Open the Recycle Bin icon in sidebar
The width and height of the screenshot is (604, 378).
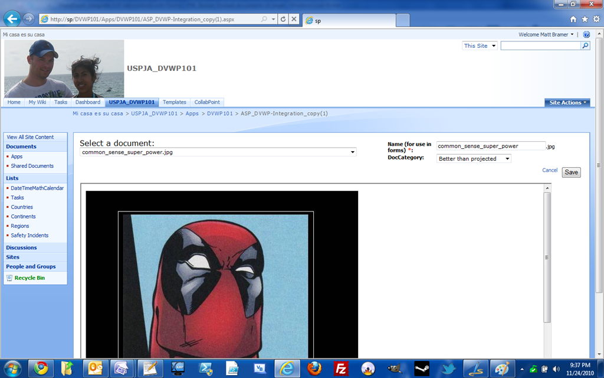click(x=9, y=278)
